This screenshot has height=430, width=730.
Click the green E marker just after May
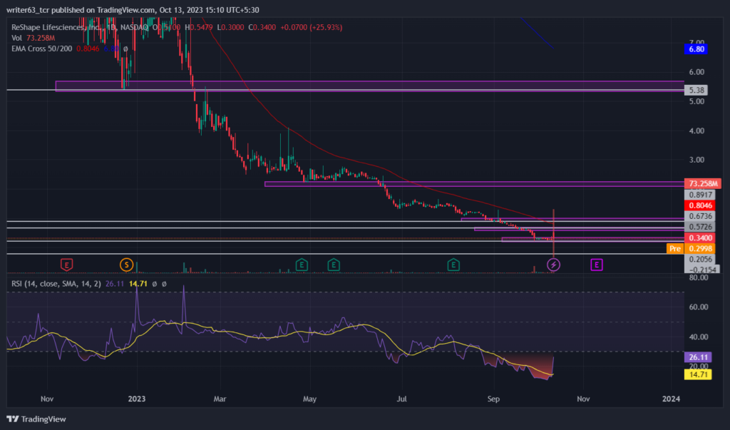pyautogui.click(x=334, y=265)
